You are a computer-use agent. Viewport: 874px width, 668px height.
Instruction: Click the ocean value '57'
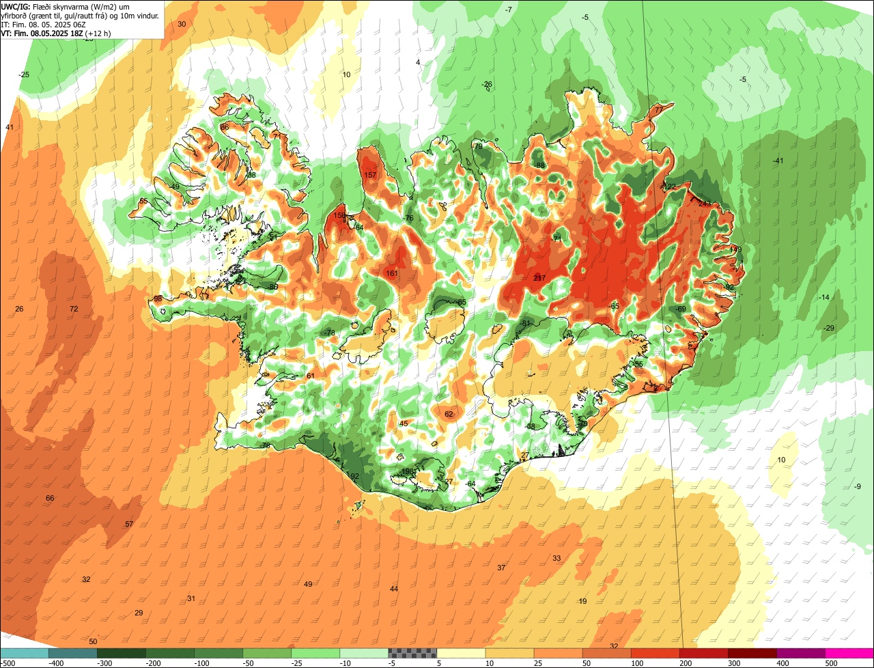point(129,525)
